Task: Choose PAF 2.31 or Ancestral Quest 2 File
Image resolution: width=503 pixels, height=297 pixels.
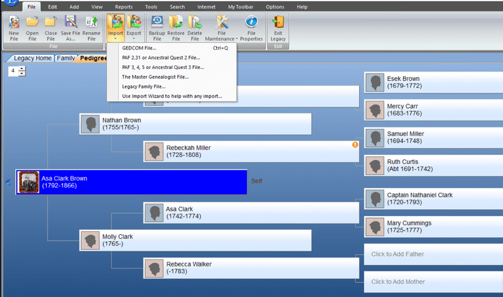Action: pyautogui.click(x=172, y=58)
